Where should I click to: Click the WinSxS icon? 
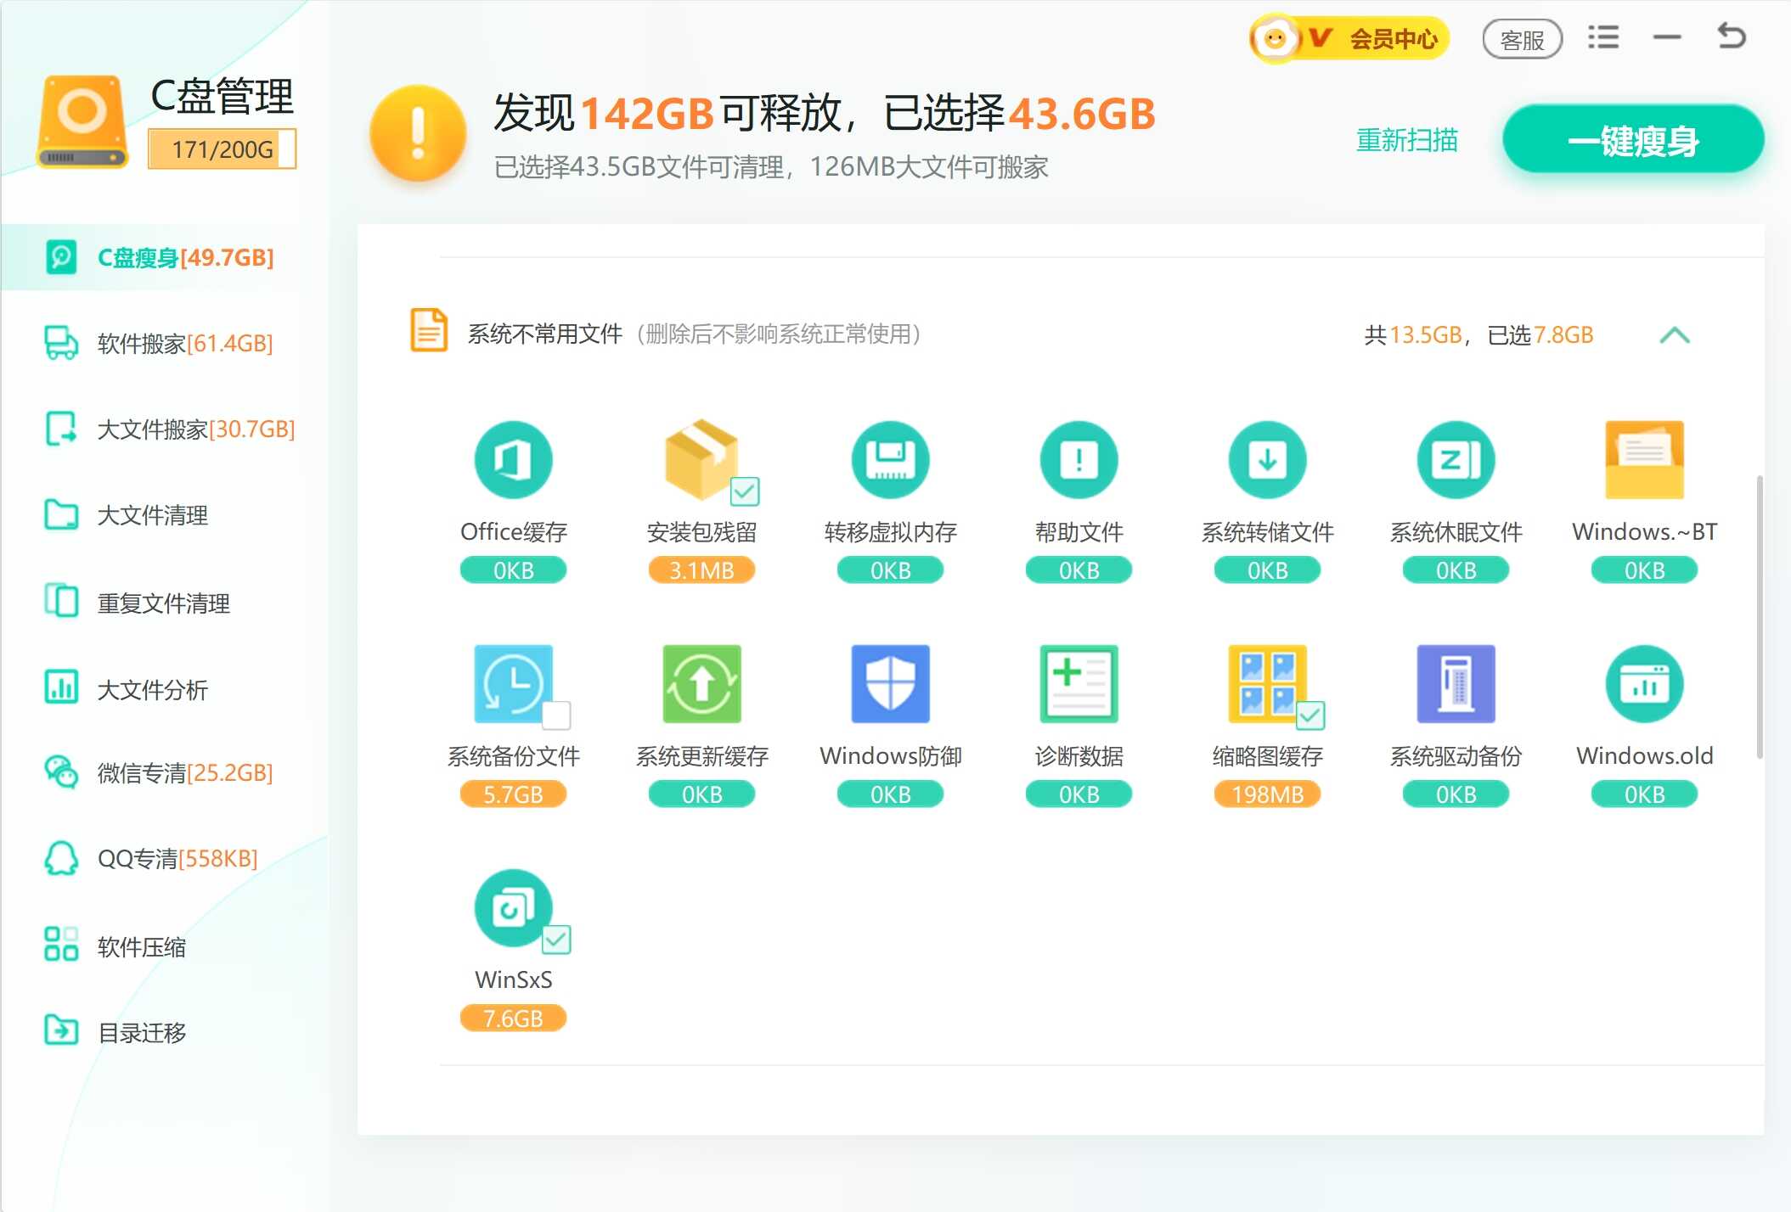click(513, 908)
